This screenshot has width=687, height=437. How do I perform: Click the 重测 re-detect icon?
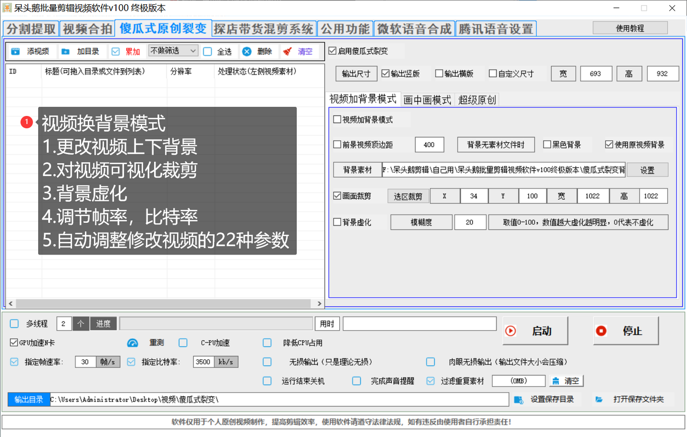point(133,343)
